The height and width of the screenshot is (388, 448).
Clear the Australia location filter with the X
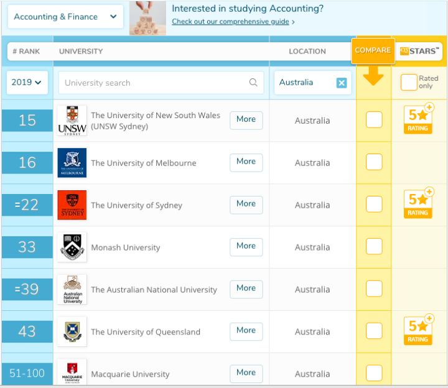(342, 83)
